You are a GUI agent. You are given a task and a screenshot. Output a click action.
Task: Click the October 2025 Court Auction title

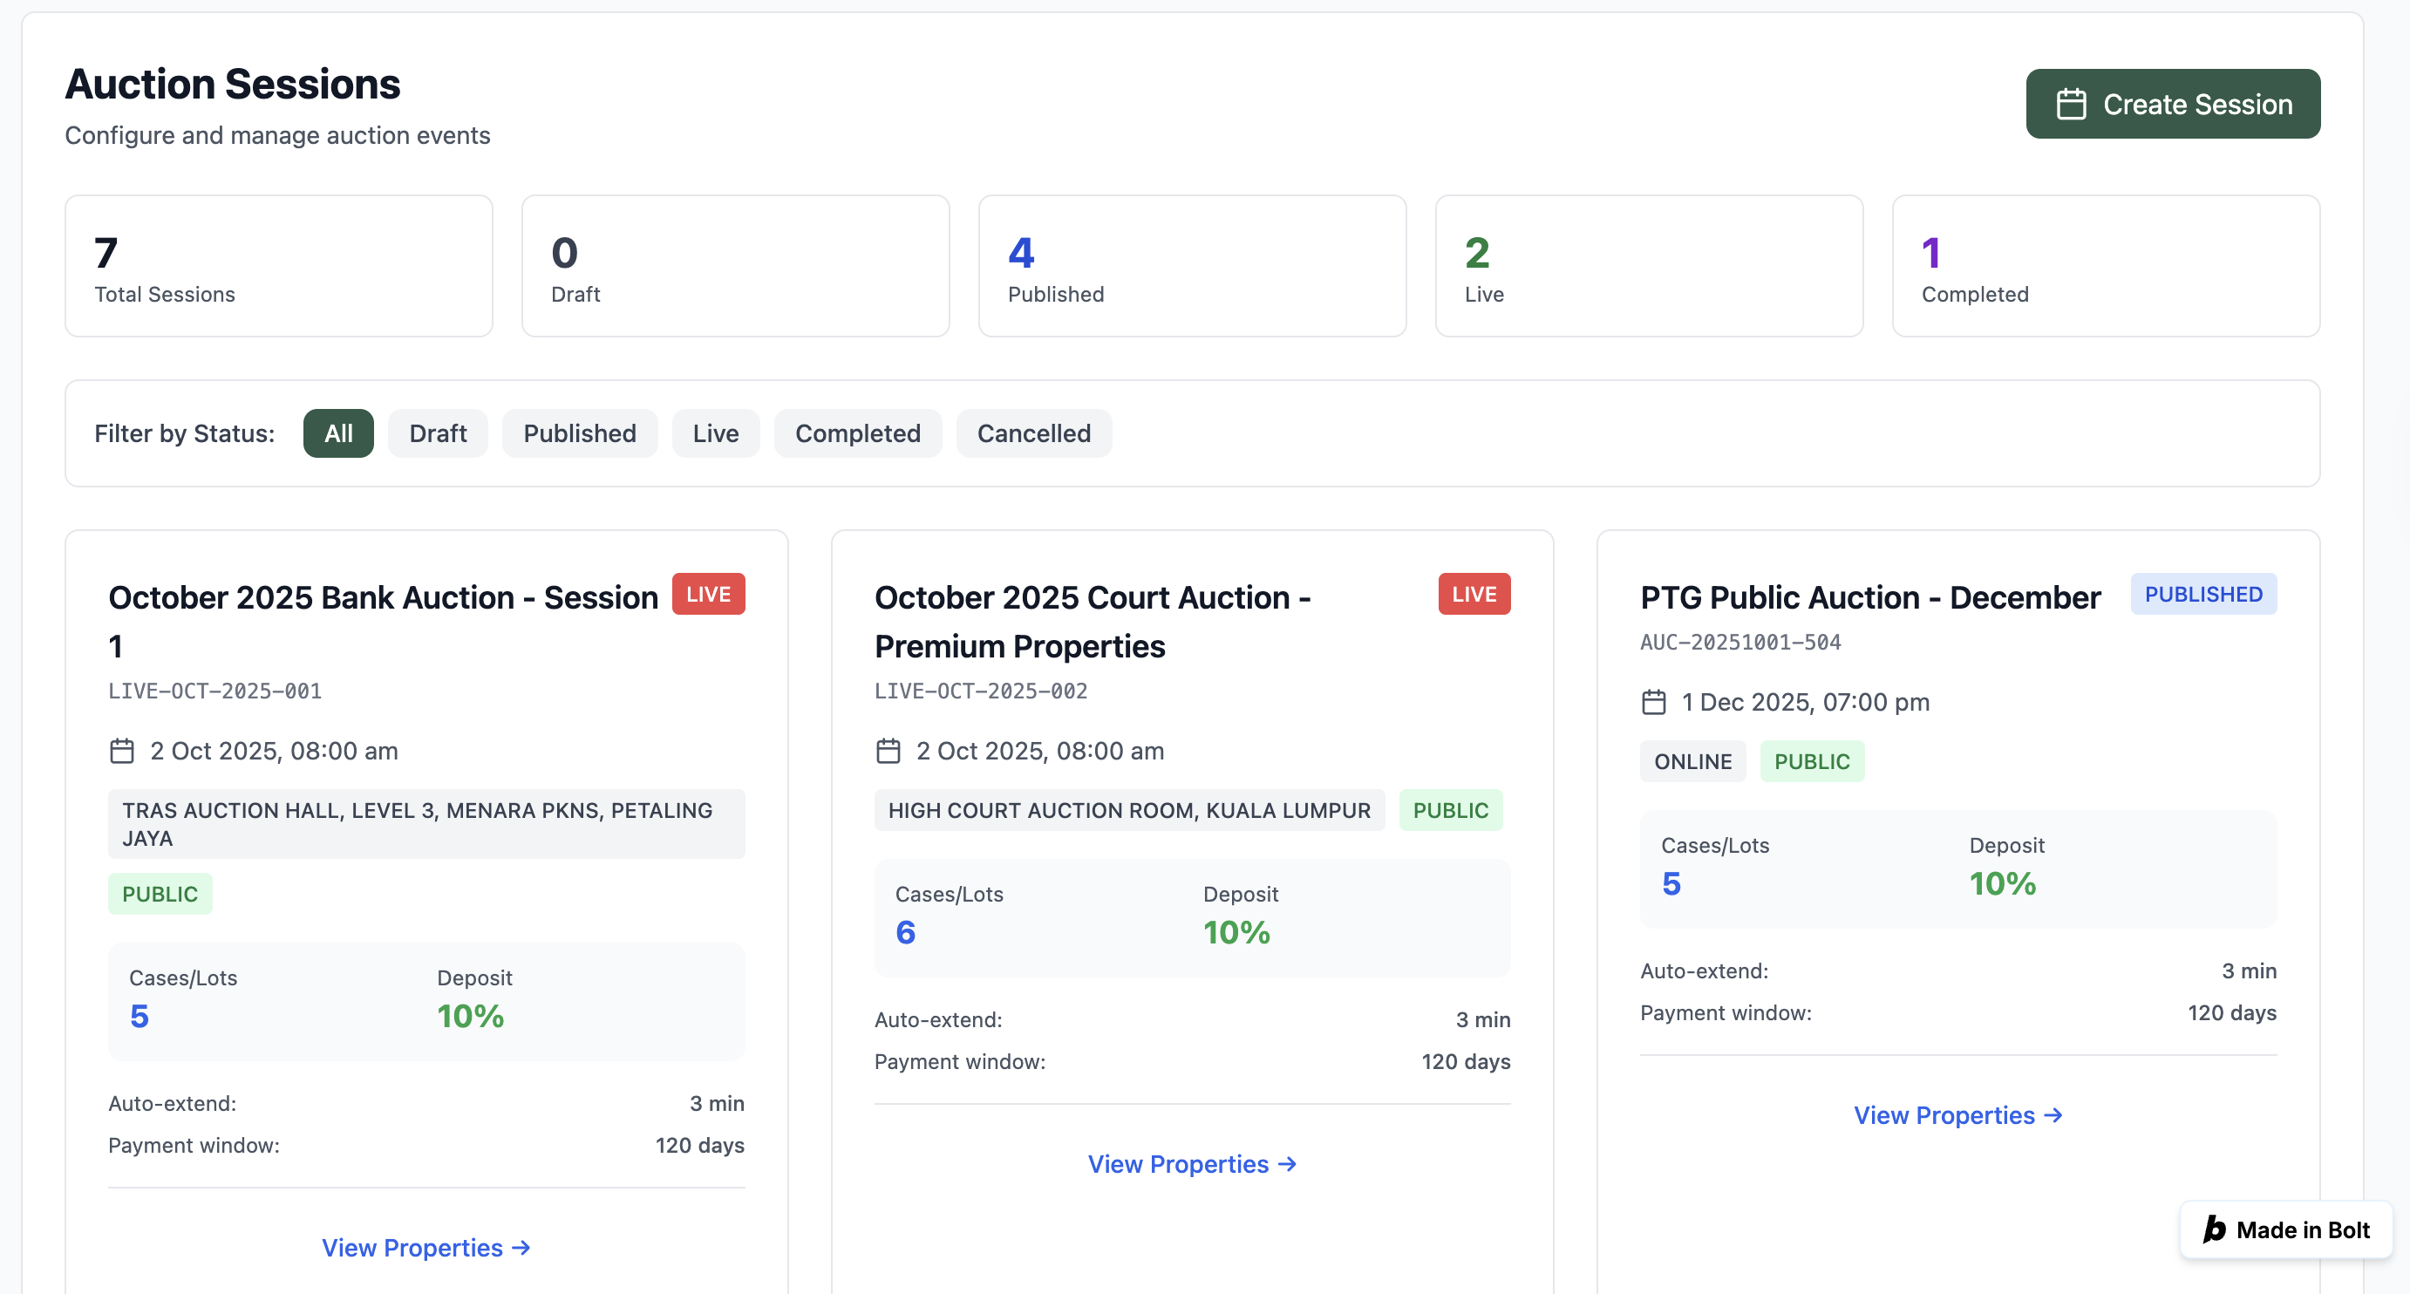(x=1093, y=621)
